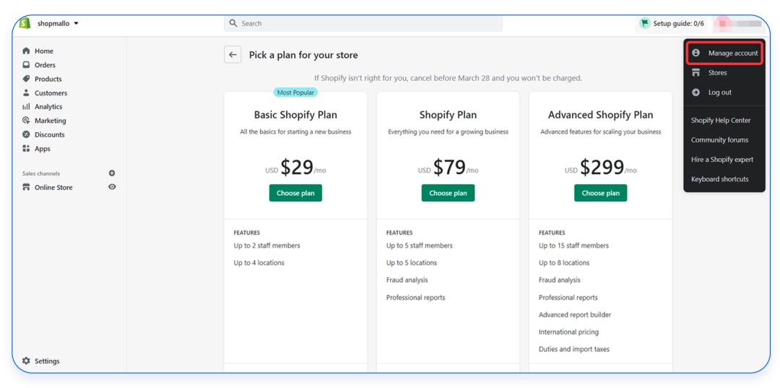Add sales channel plus icon
780x388 pixels.
coord(112,173)
